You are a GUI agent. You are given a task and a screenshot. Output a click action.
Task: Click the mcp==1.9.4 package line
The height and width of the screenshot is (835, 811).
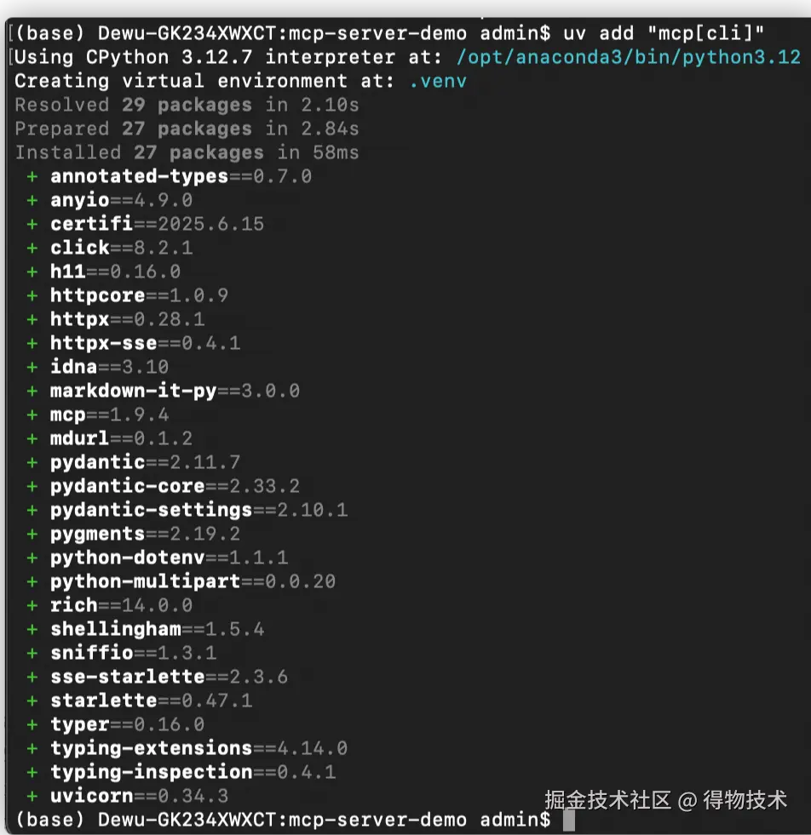109,415
